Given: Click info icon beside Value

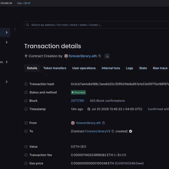Looking at the screenshot, I should (x=26, y=147).
